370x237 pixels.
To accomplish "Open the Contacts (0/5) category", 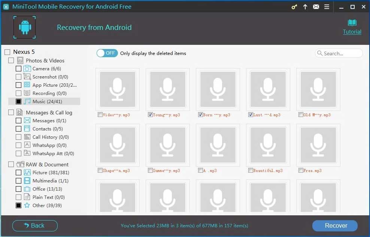I will 47,129.
